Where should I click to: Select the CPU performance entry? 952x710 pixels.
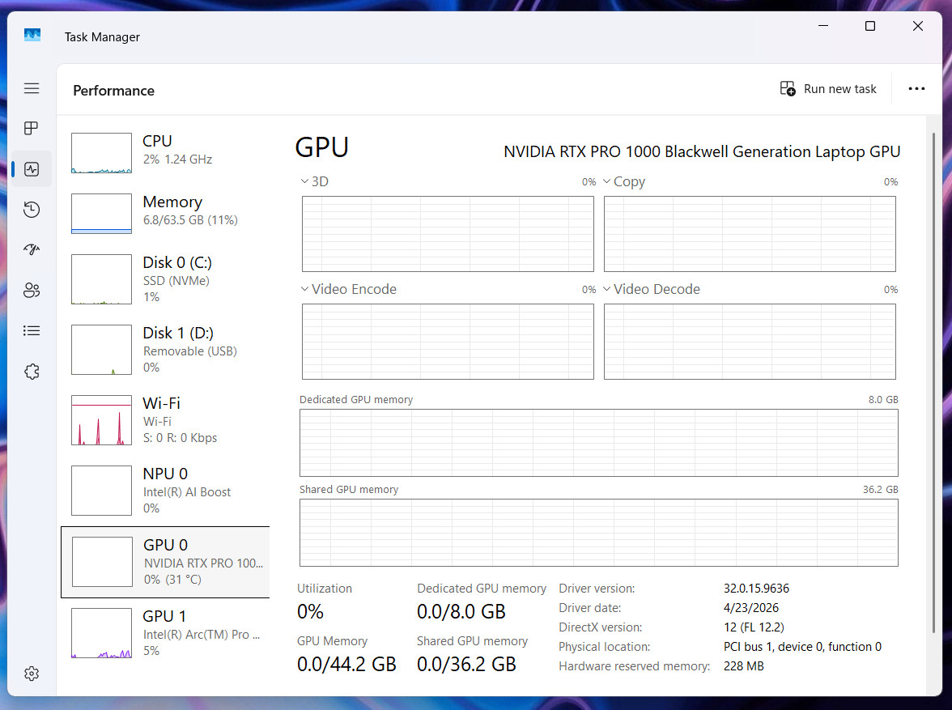tap(165, 152)
